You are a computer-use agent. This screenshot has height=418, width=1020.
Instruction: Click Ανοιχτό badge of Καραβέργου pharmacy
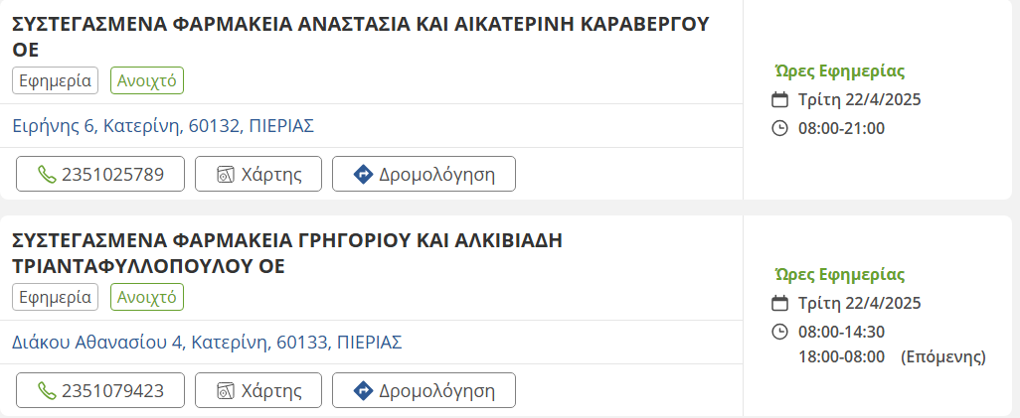[x=147, y=81]
